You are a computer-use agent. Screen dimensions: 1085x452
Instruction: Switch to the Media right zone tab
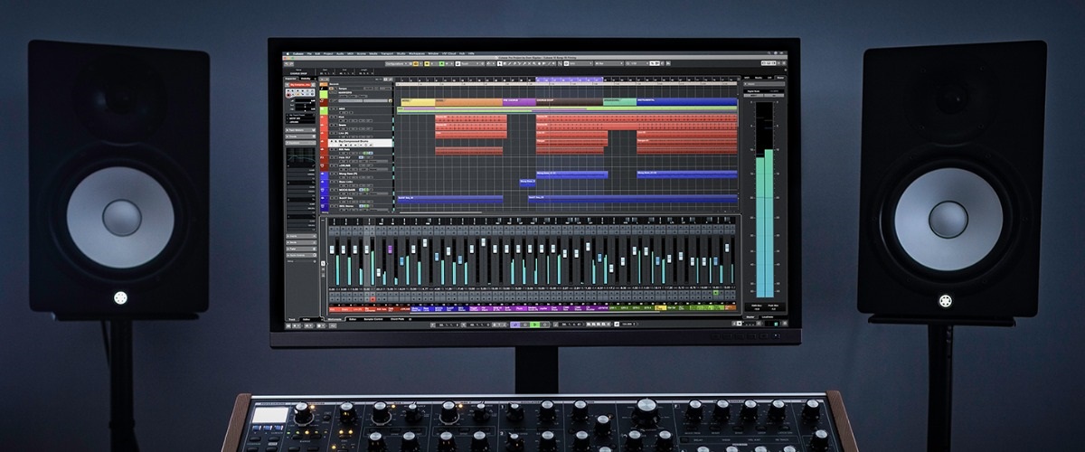tap(758, 78)
